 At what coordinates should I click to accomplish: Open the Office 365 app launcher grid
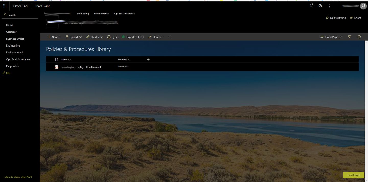point(5,6)
